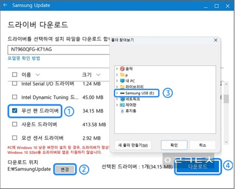The image size is (235, 189).
Task: Uncheck the 무선 랜 드라이버 checkbox
Action: click(14, 111)
